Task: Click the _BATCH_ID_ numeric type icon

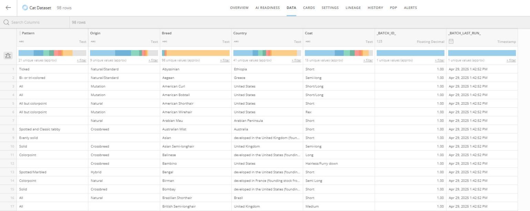Action: pyautogui.click(x=379, y=42)
